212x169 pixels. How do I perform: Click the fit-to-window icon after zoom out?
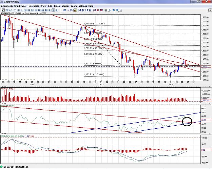(121, 10)
